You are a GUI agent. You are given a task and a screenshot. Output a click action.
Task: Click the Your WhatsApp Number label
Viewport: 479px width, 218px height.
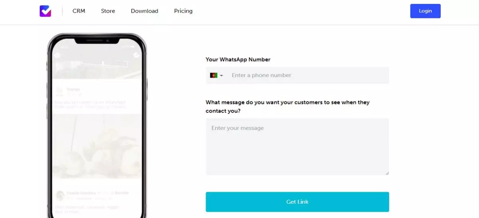tap(238, 59)
